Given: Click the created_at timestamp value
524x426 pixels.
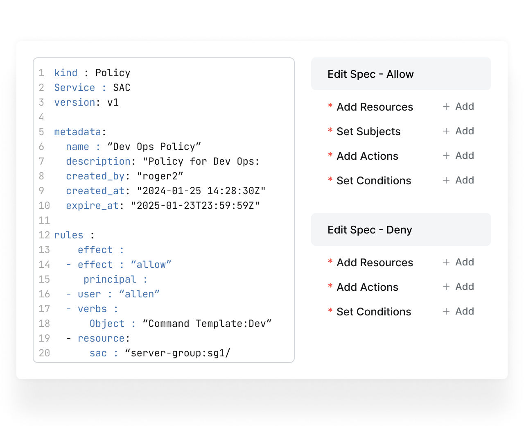Looking at the screenshot, I should coord(201,191).
